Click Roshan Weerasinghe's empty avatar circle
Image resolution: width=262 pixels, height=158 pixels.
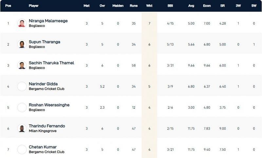(22, 107)
